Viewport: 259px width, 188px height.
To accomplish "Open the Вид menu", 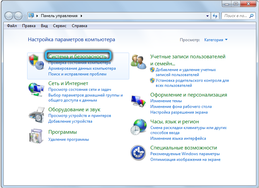I will [x=44, y=26].
